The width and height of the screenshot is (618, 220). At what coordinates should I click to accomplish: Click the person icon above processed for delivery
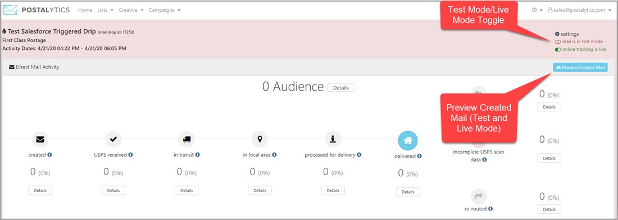click(333, 139)
